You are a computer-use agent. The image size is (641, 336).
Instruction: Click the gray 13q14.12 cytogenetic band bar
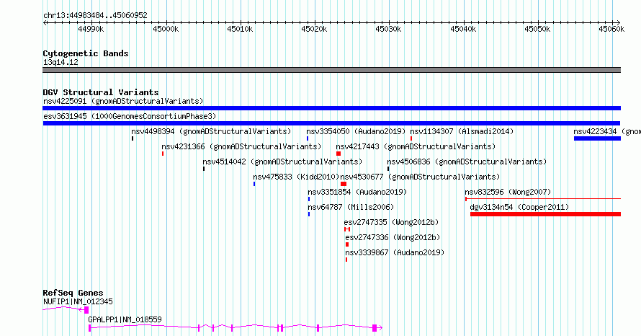pos(331,70)
